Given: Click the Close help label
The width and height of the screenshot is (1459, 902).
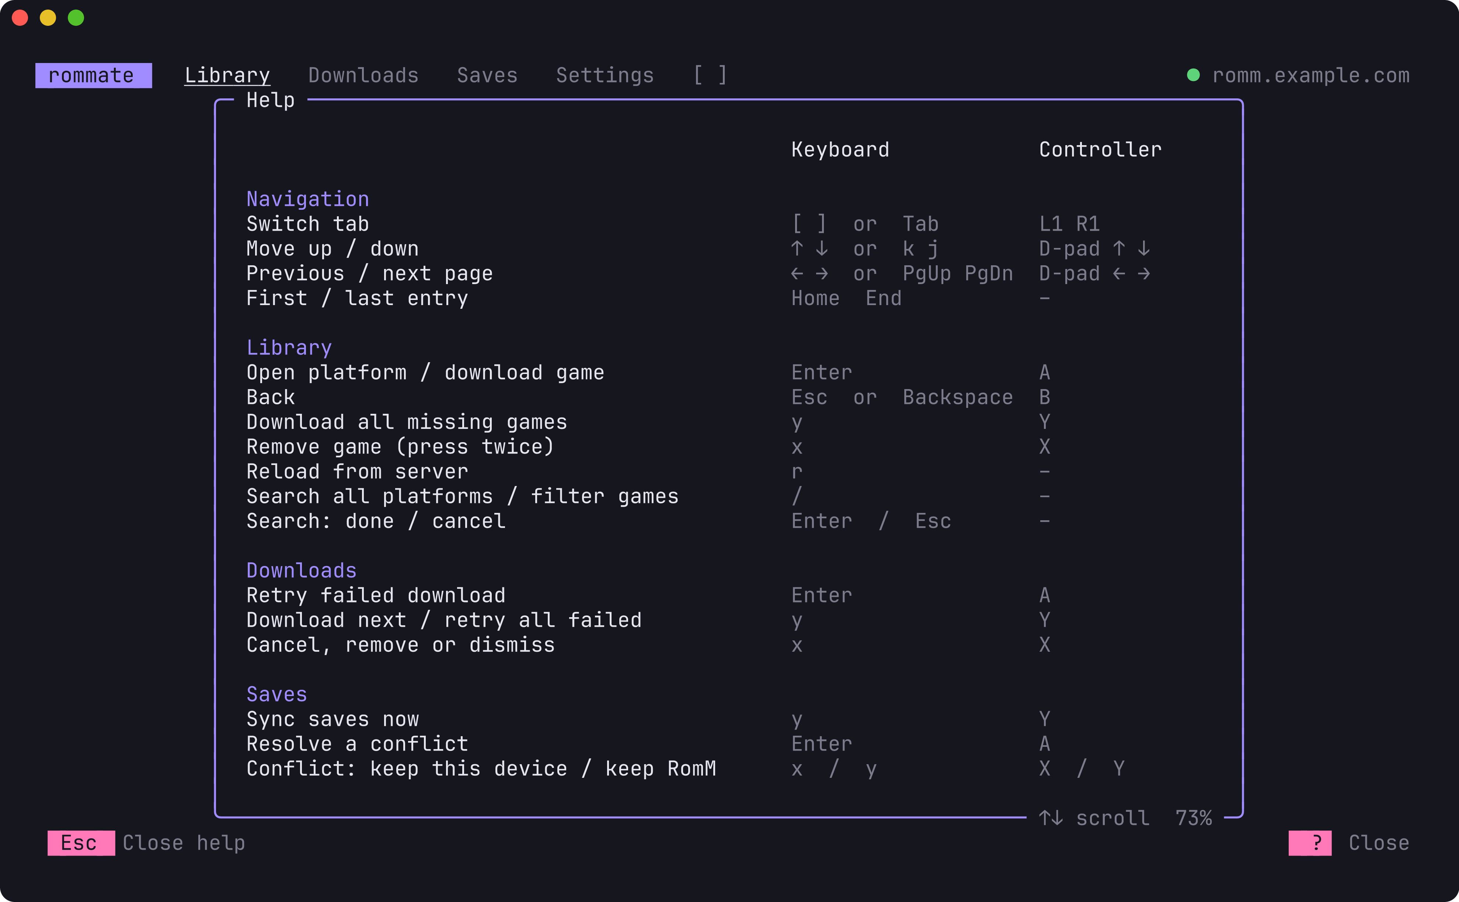Looking at the screenshot, I should (184, 843).
